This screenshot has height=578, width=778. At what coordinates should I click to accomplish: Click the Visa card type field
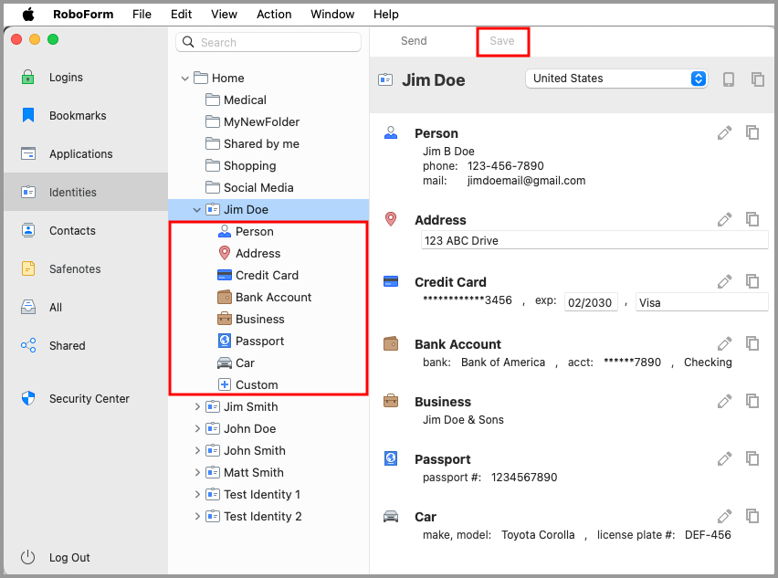point(701,302)
